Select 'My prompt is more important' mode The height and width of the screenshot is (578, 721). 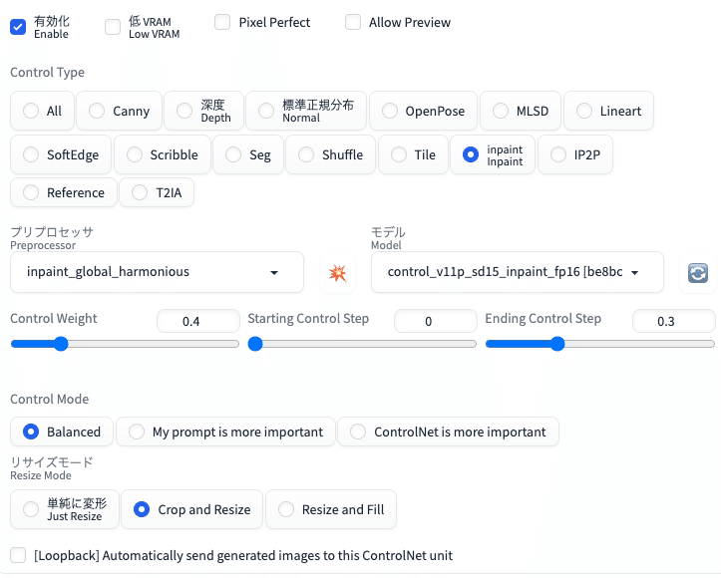click(x=225, y=432)
